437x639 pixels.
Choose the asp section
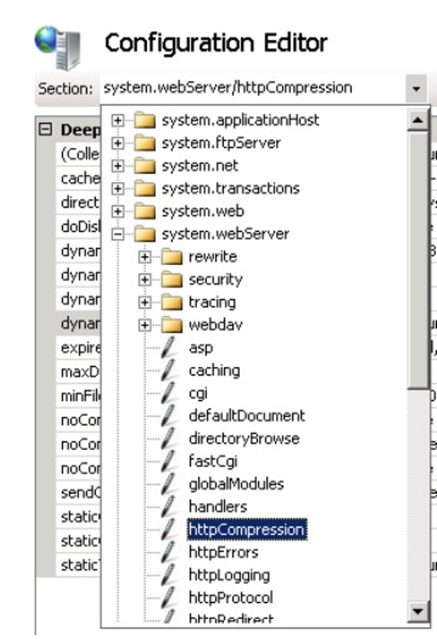[x=201, y=348]
